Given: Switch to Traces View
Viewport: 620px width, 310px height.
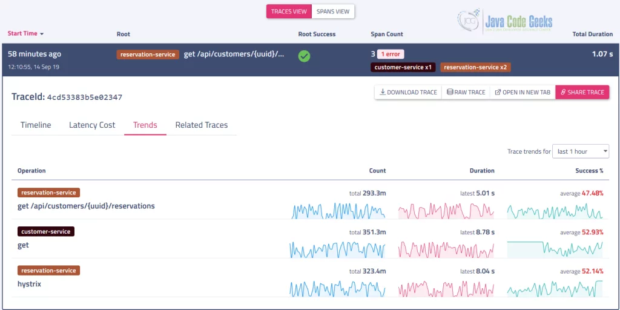Looking at the screenshot, I should 289,12.
